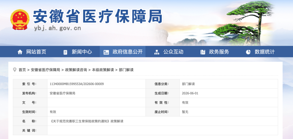293x139 pixels.
Task: Click the 有效性 label cell
Action: coord(163,102)
